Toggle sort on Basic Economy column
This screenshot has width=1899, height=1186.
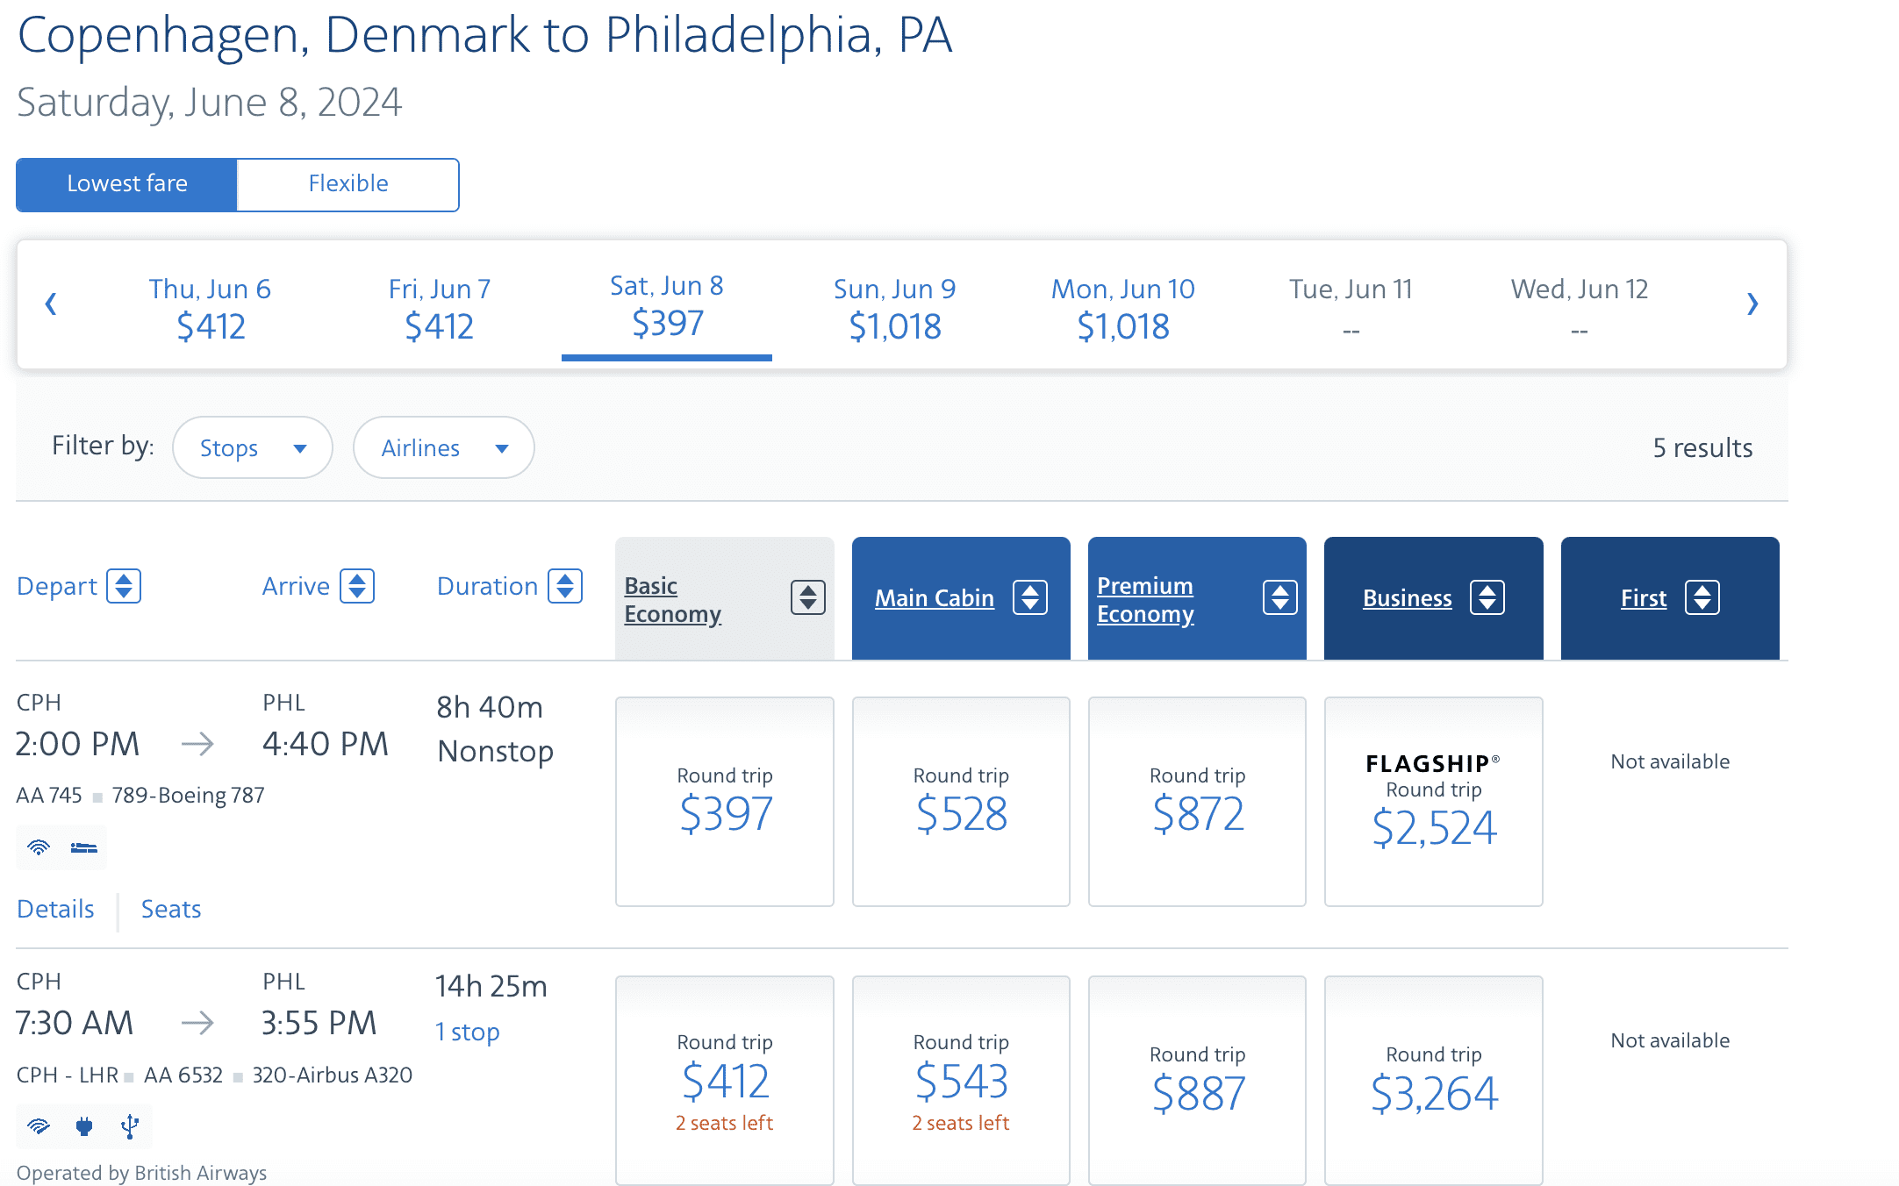point(807,598)
